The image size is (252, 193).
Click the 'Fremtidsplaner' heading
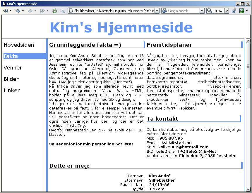(x=169, y=45)
